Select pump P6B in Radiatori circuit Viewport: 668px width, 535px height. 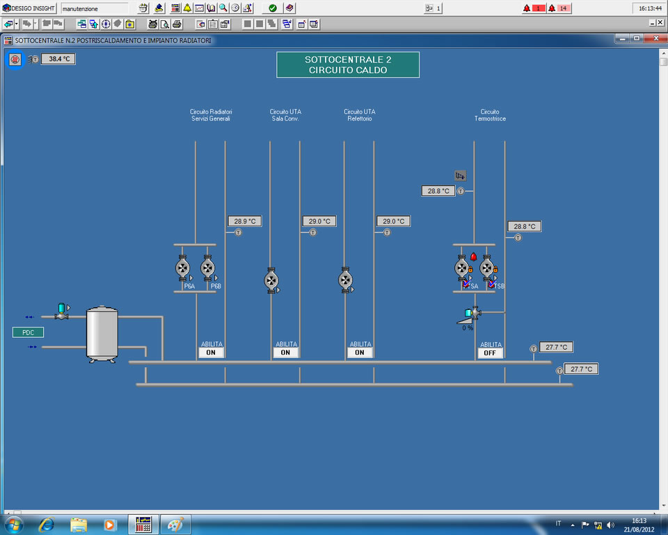click(x=208, y=268)
